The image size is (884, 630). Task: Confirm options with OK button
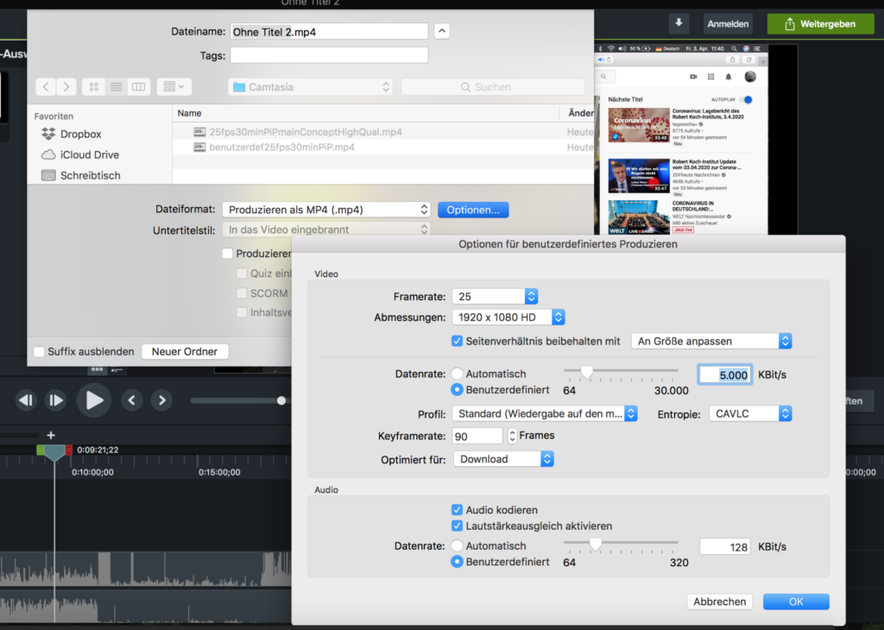796,602
